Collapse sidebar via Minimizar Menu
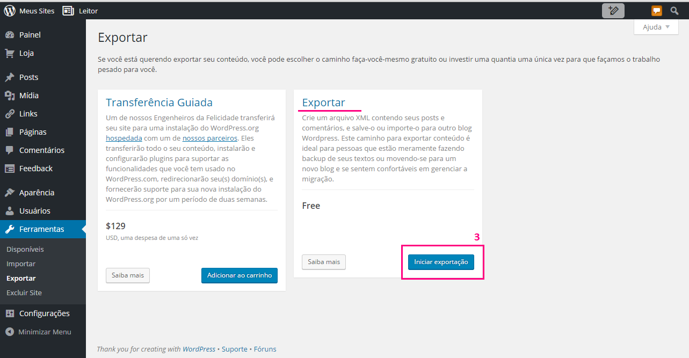This screenshot has height=358, width=689. (43, 332)
